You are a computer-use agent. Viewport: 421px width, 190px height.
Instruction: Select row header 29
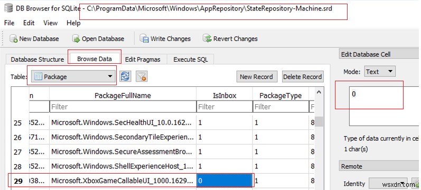pyautogui.click(x=17, y=181)
